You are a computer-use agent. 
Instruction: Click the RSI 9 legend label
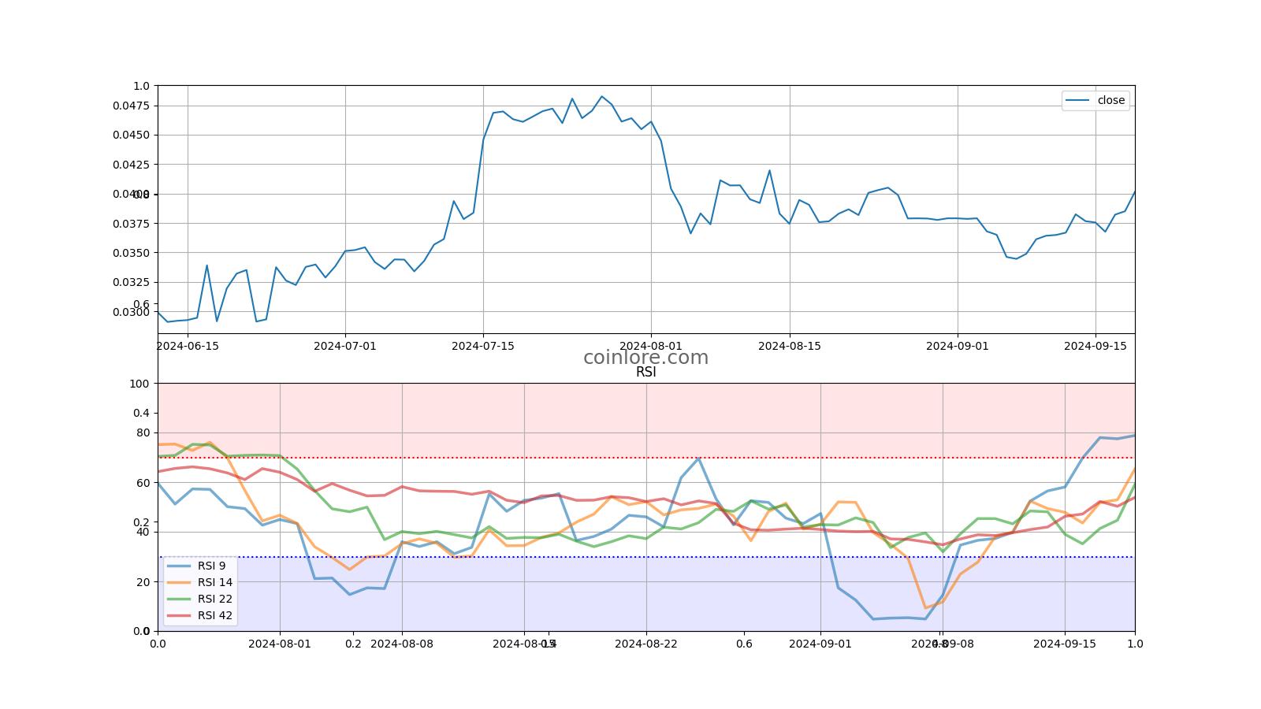(x=211, y=566)
